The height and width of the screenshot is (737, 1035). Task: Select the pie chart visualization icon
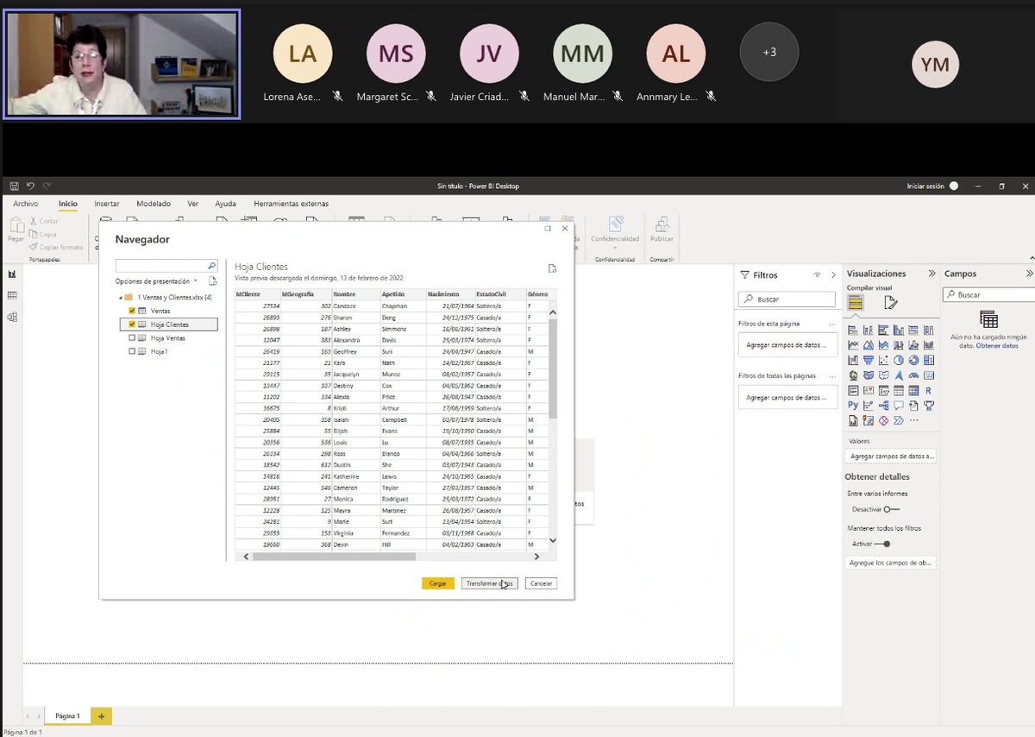click(900, 358)
